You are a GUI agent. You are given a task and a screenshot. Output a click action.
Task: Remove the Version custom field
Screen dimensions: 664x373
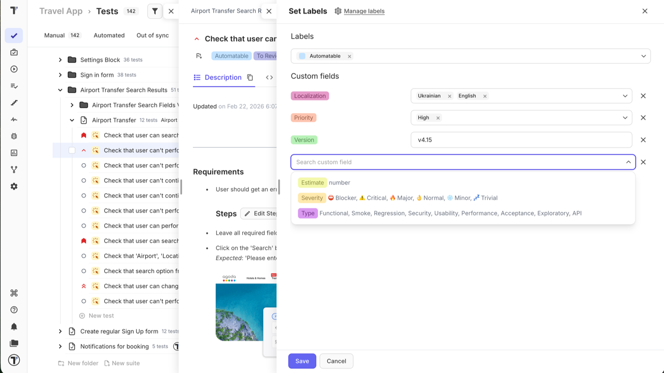(x=643, y=140)
